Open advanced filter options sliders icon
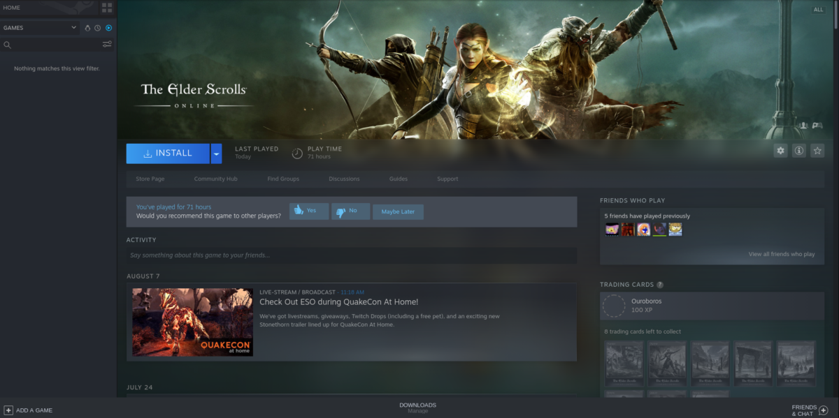Viewport: 839px width, 418px height. (x=107, y=45)
